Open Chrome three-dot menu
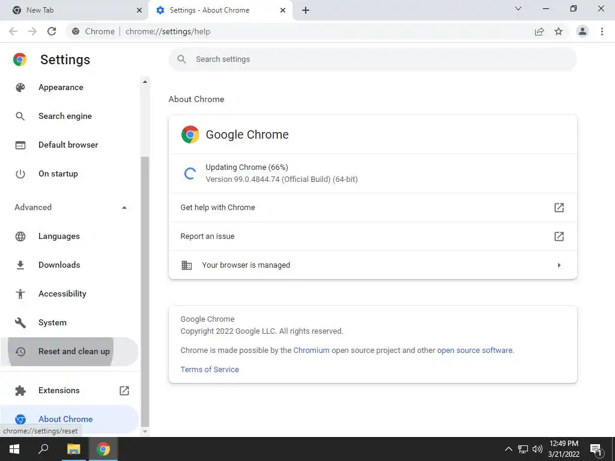This screenshot has height=461, width=615. (602, 31)
